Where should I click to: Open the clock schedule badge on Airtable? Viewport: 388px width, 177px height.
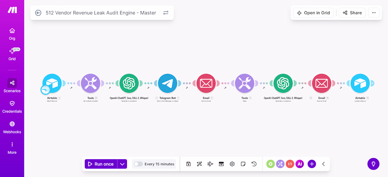tap(45, 90)
